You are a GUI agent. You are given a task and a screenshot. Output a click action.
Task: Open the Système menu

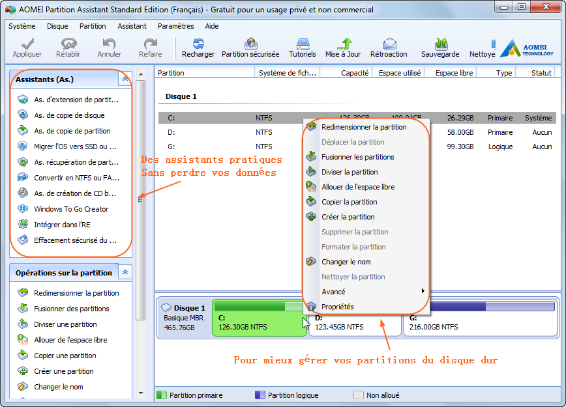22,26
